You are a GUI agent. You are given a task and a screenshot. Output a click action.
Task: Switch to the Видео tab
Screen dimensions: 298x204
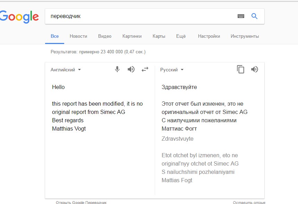[x=105, y=36]
